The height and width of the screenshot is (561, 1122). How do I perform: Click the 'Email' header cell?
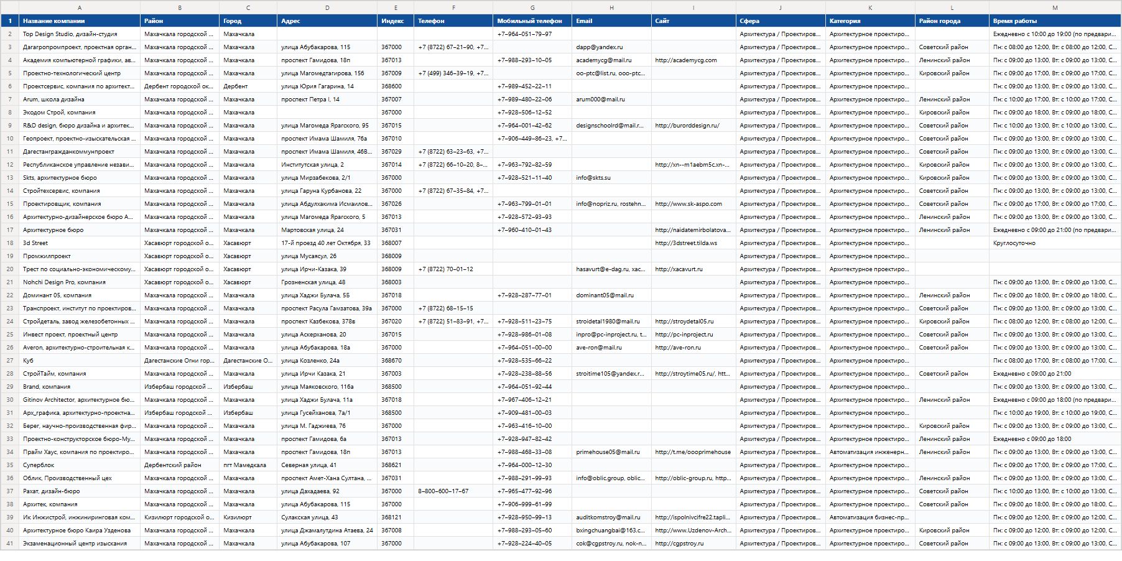[611, 21]
